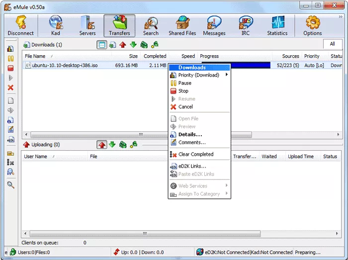
Task: Click the Disconnect toolbar button
Action: pyautogui.click(x=21, y=25)
